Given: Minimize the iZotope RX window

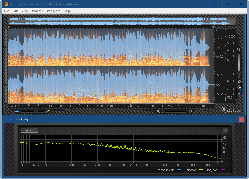Looking at the screenshot, I should (x=216, y=4).
